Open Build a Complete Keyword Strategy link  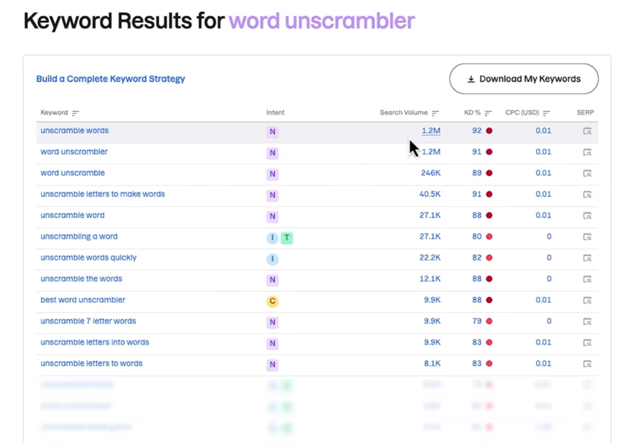111,79
